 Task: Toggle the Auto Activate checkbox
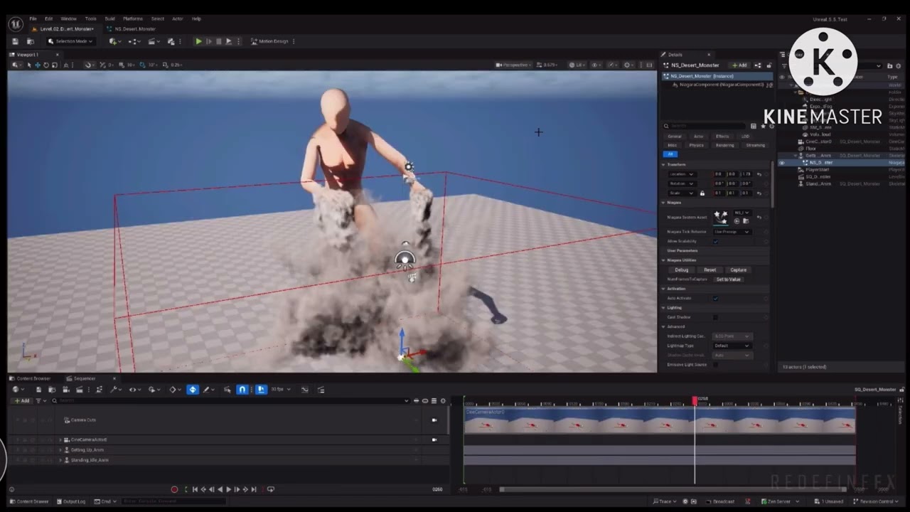point(715,298)
